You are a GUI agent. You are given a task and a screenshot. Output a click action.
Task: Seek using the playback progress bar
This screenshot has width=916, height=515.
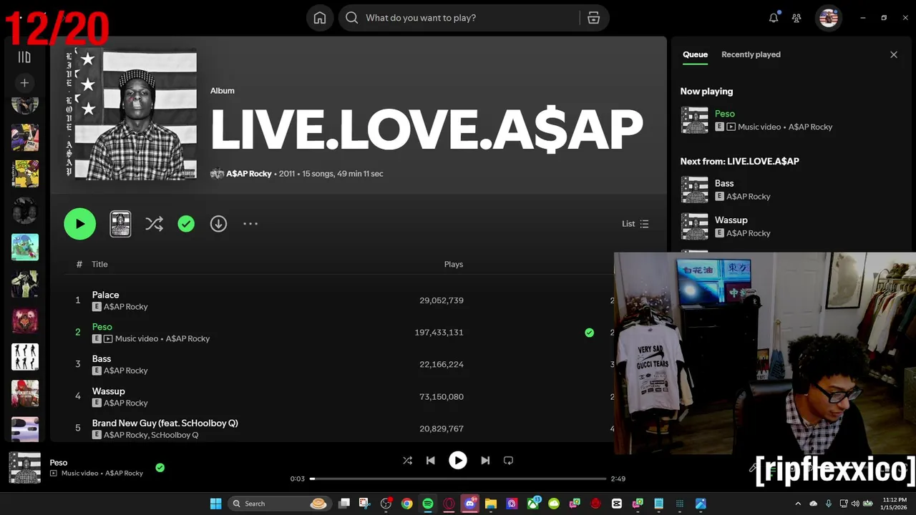click(x=458, y=479)
